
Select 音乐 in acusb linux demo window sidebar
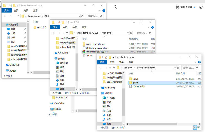pyautogui.click(x=107, y=119)
